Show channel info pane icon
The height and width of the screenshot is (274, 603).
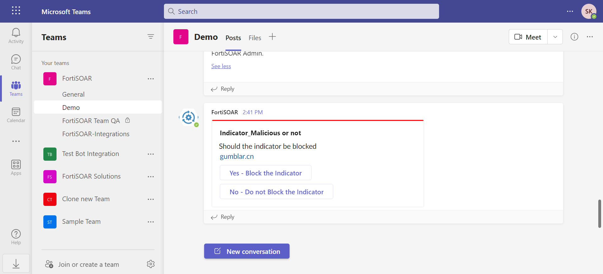574,37
